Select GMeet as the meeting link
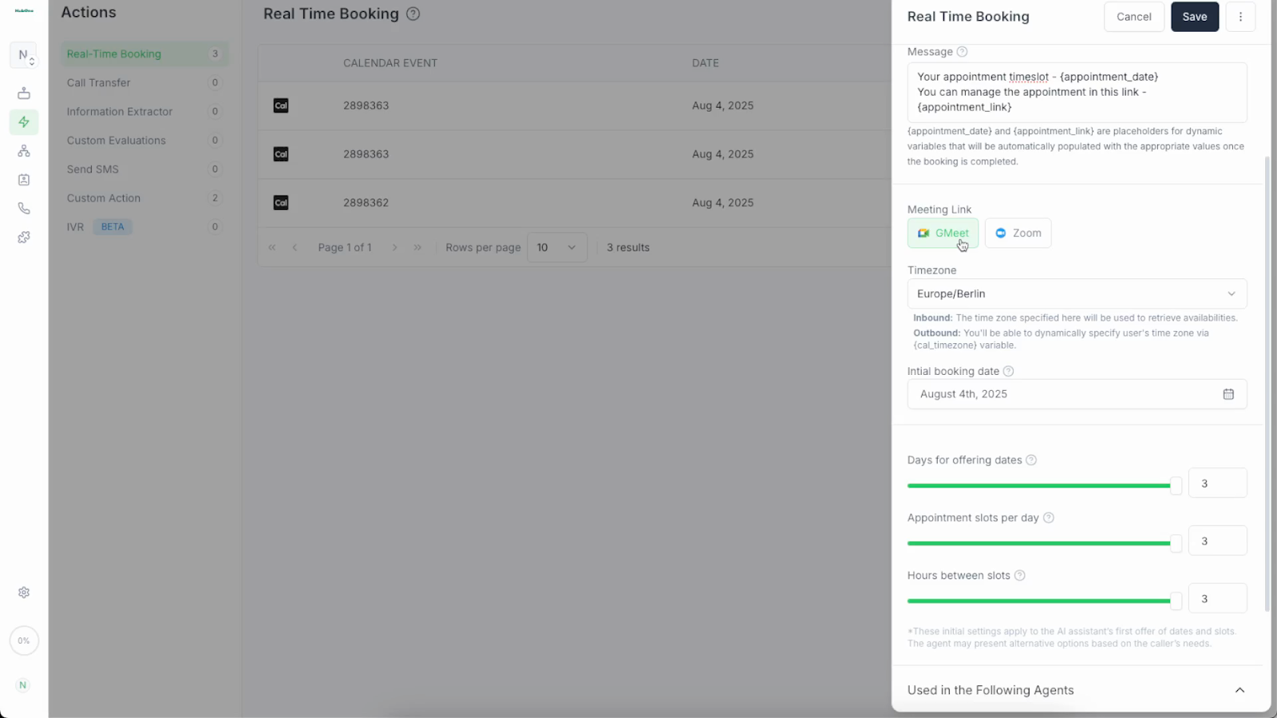Viewport: 1277px width, 718px height. point(943,233)
